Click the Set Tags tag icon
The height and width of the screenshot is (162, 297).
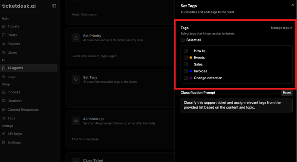coord(76,79)
